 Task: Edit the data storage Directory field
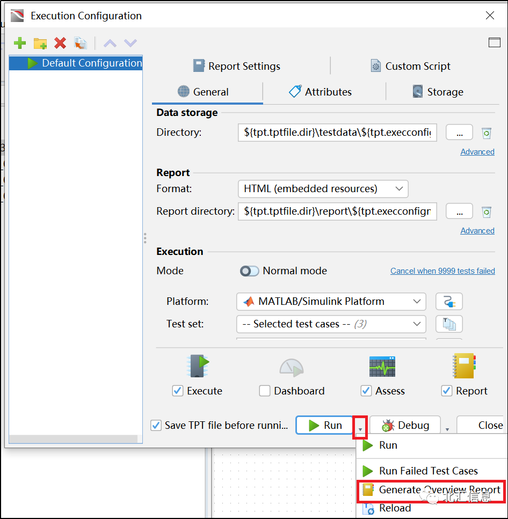point(337,133)
